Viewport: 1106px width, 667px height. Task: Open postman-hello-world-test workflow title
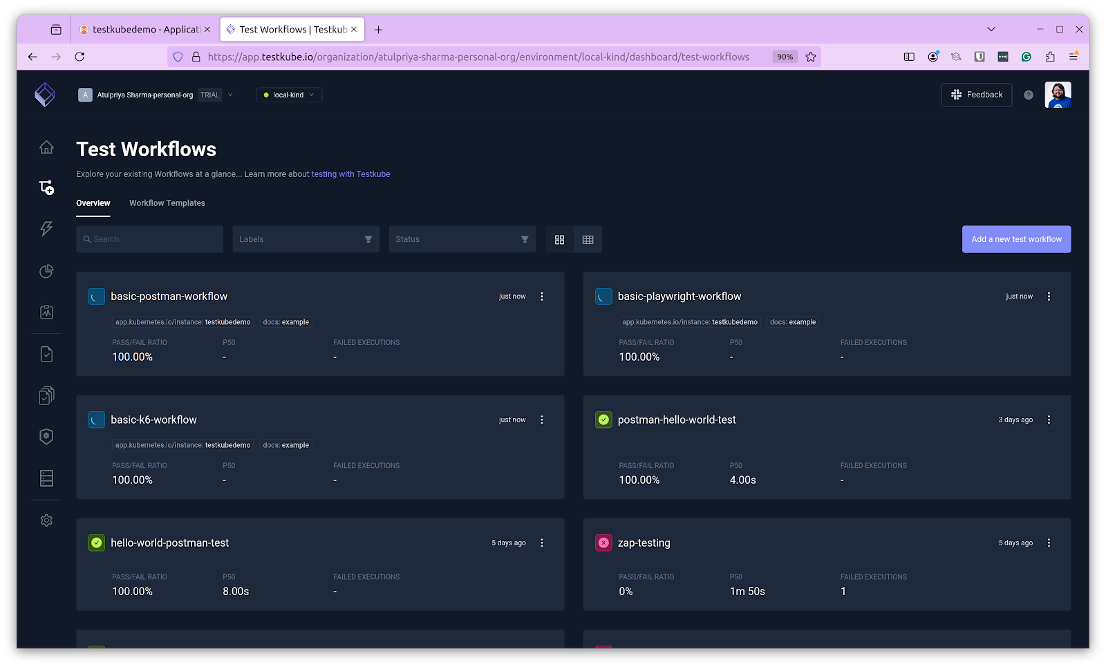coord(677,420)
